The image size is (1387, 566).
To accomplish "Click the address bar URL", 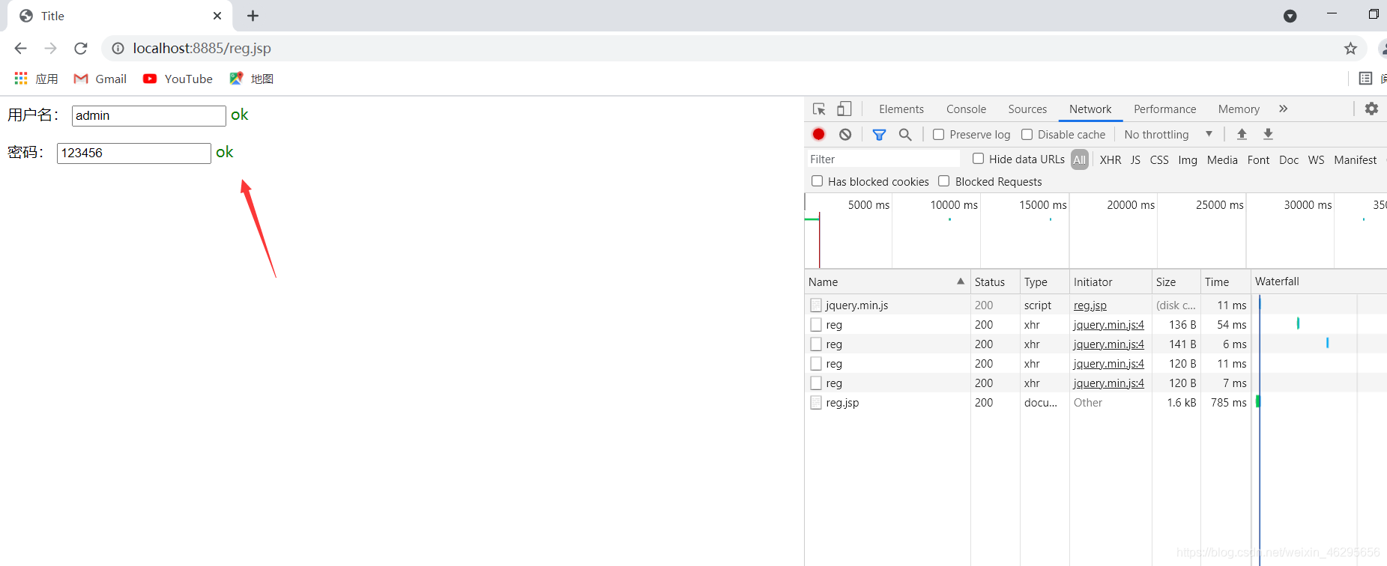I will coord(202,49).
